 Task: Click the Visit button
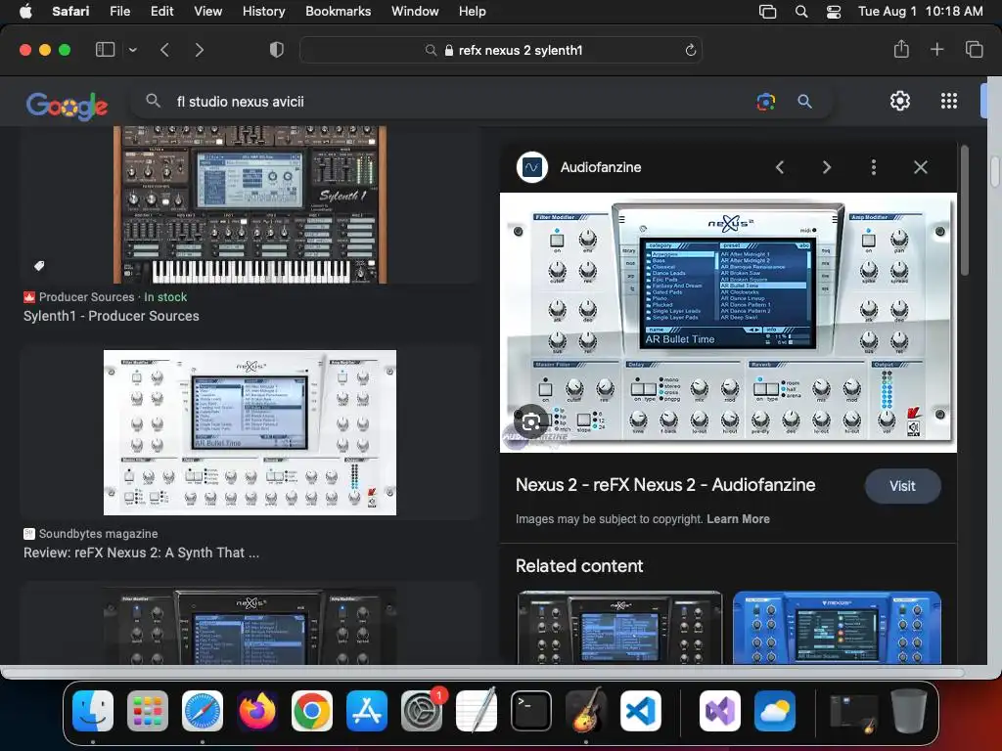902,486
